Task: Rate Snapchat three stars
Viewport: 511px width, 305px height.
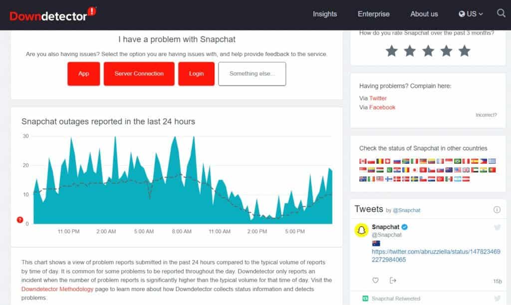Action: pos(428,51)
